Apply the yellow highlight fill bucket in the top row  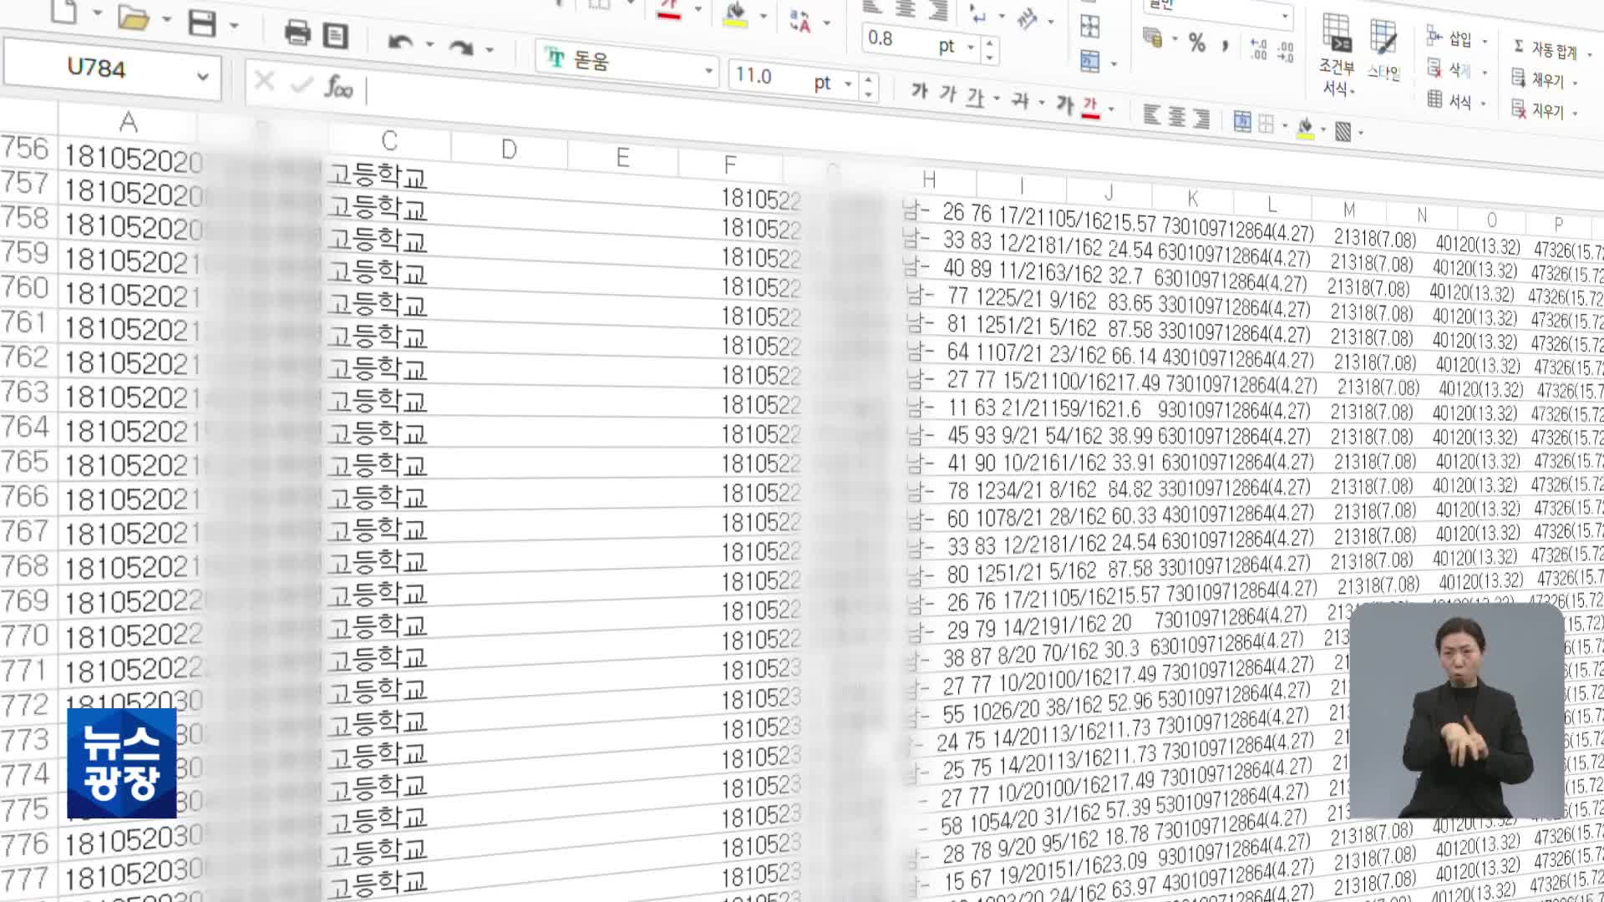click(735, 14)
